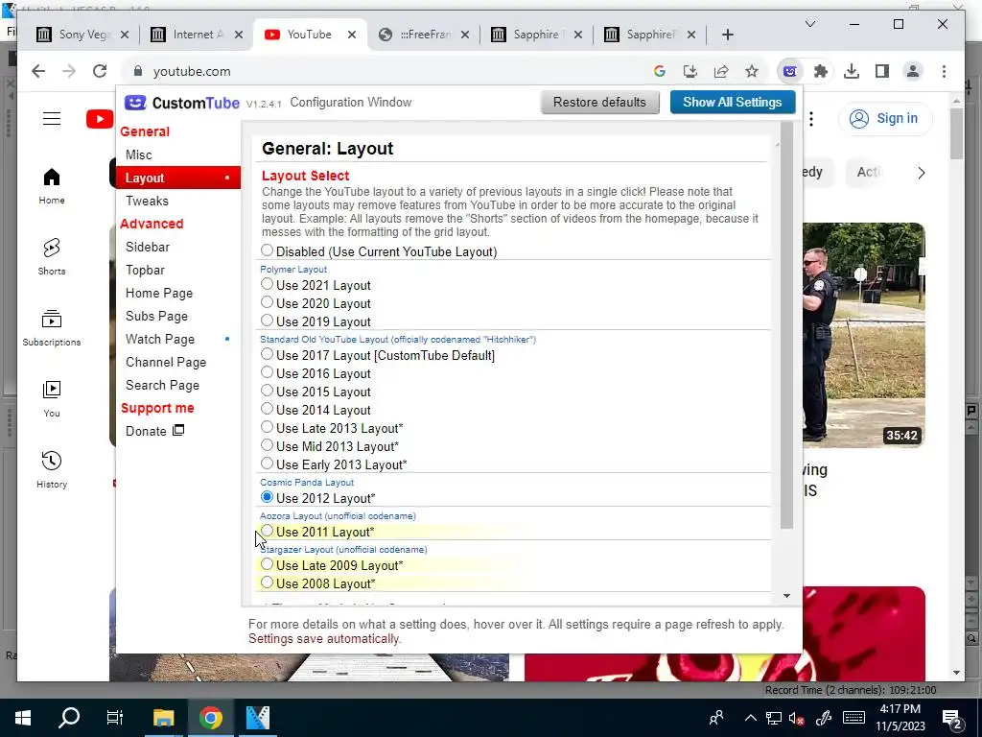
Task: Open Chrome downloads icon
Action: [x=852, y=71]
